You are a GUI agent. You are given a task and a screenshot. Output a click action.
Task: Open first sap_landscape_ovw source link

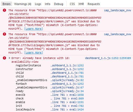[x=118, y=10]
